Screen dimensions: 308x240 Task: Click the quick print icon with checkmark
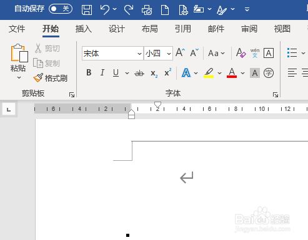pyautogui.click(x=147, y=10)
